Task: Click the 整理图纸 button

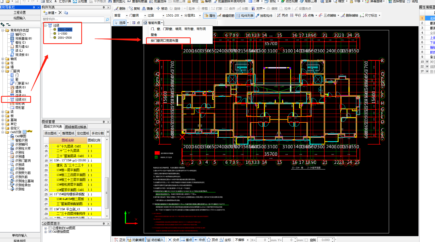Action: pos(68,133)
